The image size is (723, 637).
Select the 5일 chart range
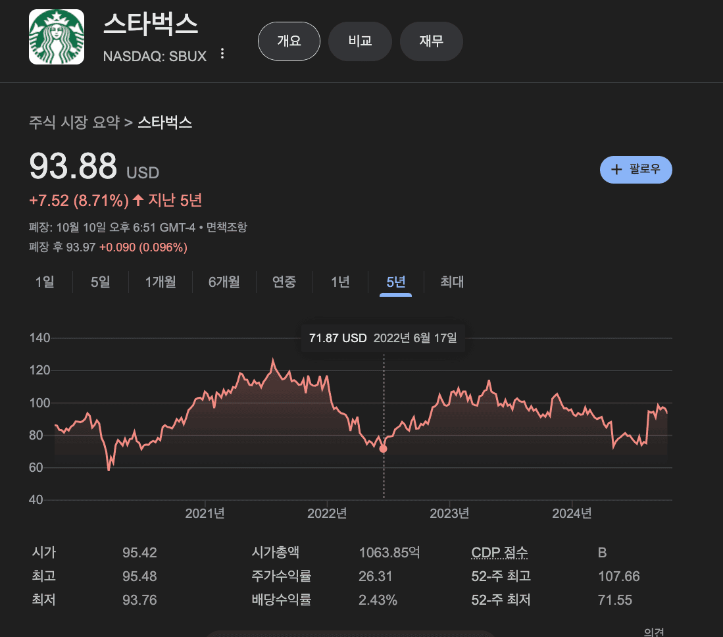(x=100, y=282)
